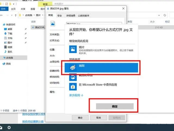This screenshot has width=174, height=131.
Task: Click the up-folder arrow in Explorer
Action: [16, 15]
